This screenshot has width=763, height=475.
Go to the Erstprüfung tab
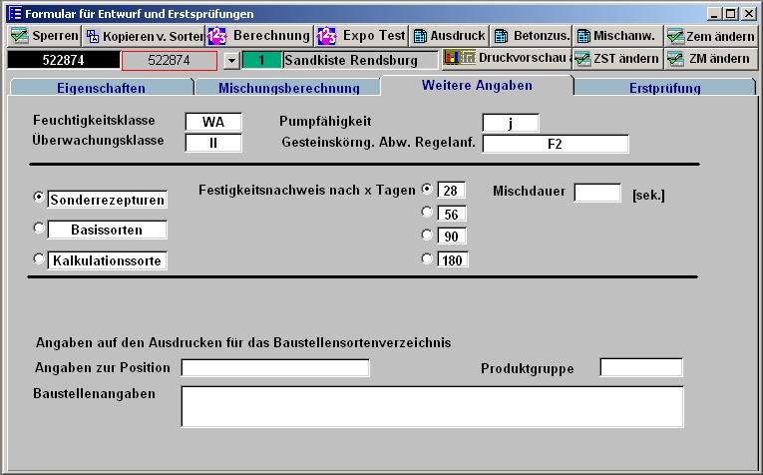664,88
